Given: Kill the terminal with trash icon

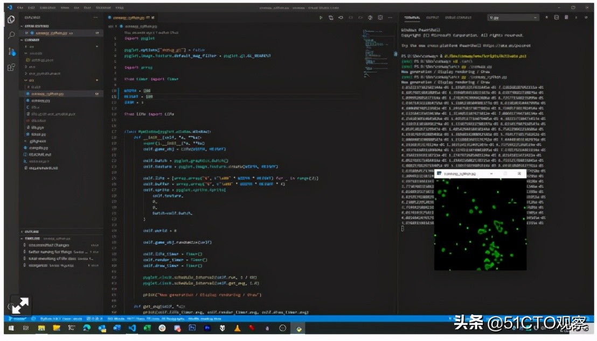Looking at the screenshot, I should [x=566, y=18].
